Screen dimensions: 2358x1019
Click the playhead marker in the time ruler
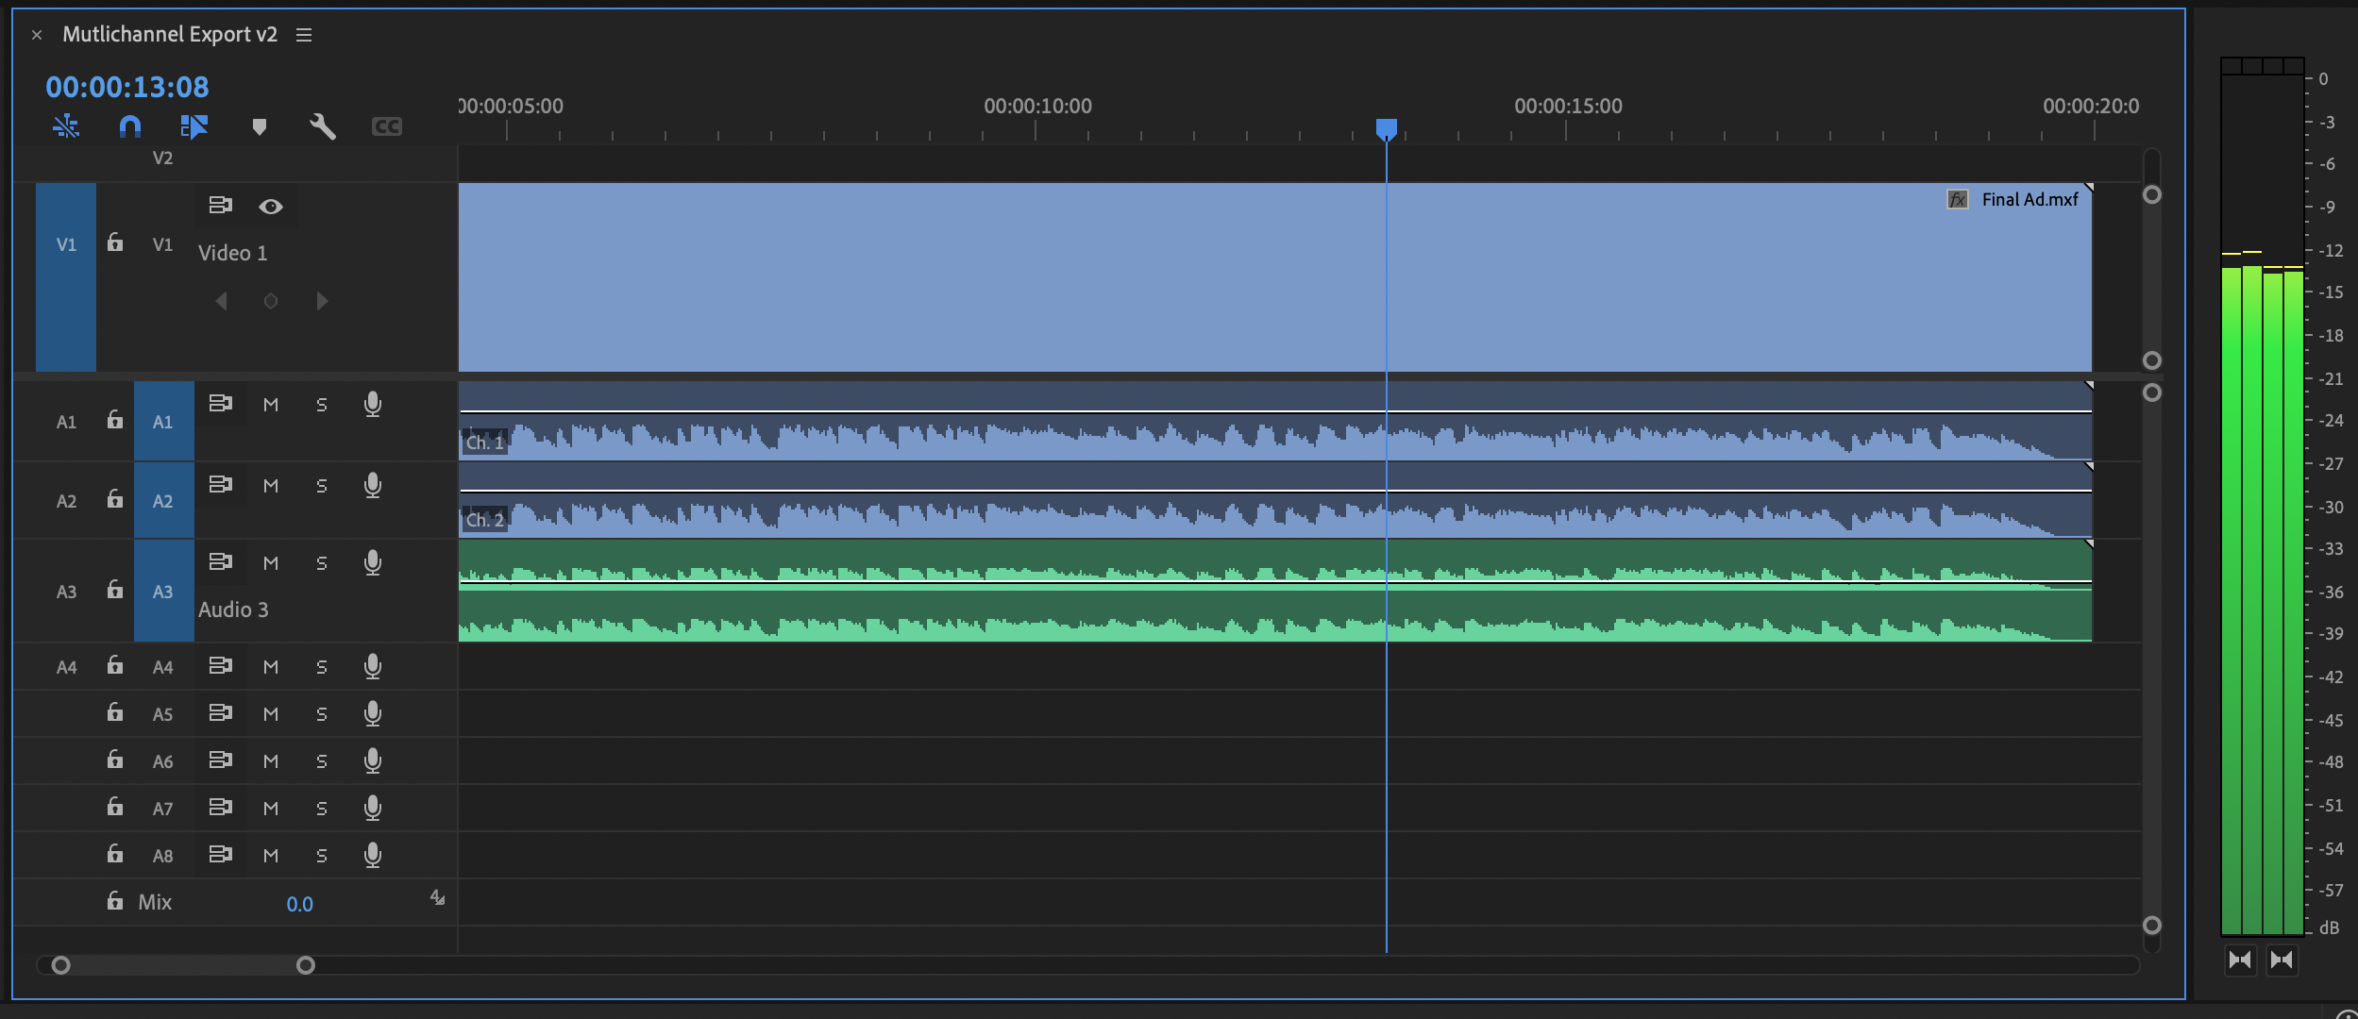[x=1387, y=128]
